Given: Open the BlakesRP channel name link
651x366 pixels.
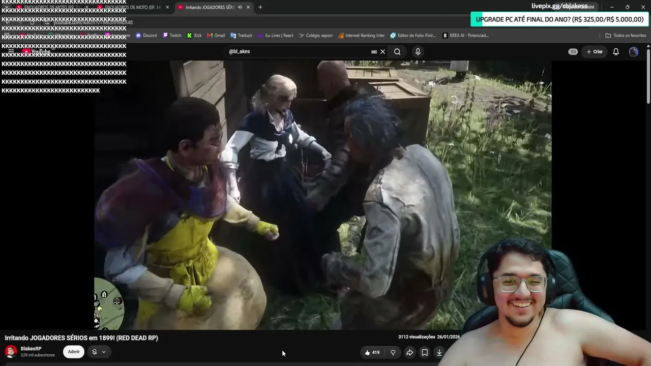Looking at the screenshot, I should pyautogui.click(x=31, y=349).
